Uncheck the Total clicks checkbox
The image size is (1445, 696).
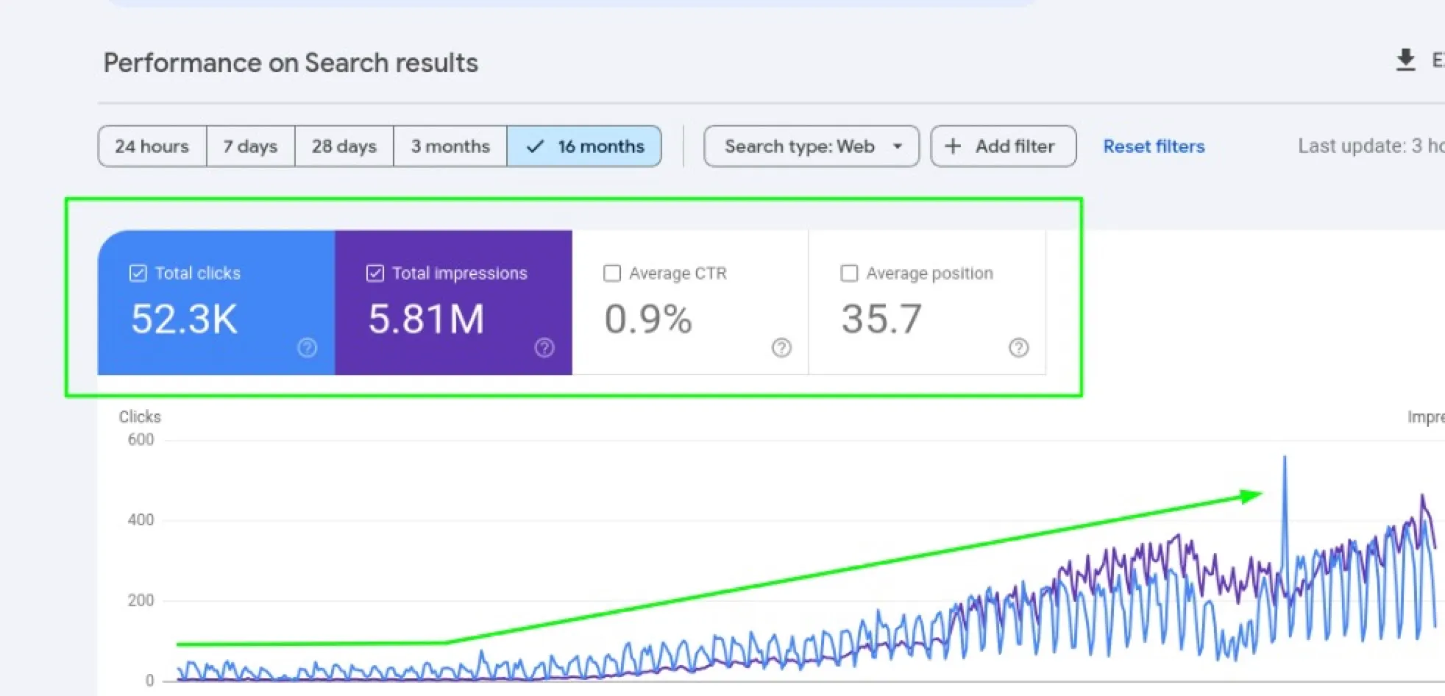tap(138, 274)
